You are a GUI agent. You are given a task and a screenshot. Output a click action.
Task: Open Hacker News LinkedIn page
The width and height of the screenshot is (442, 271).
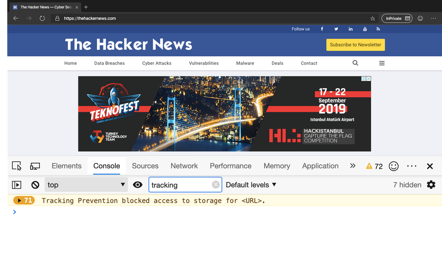click(350, 29)
